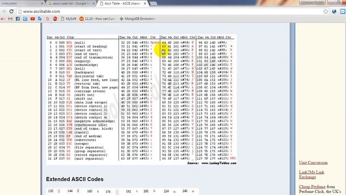The image size is (346, 195).
Task: Click the Link2Me Link Exchange link
Action: (x=311, y=174)
